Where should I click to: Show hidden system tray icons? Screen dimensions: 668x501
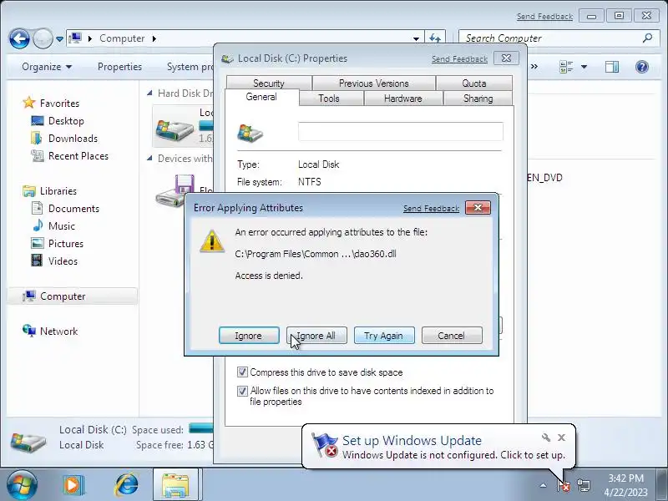pyautogui.click(x=543, y=485)
